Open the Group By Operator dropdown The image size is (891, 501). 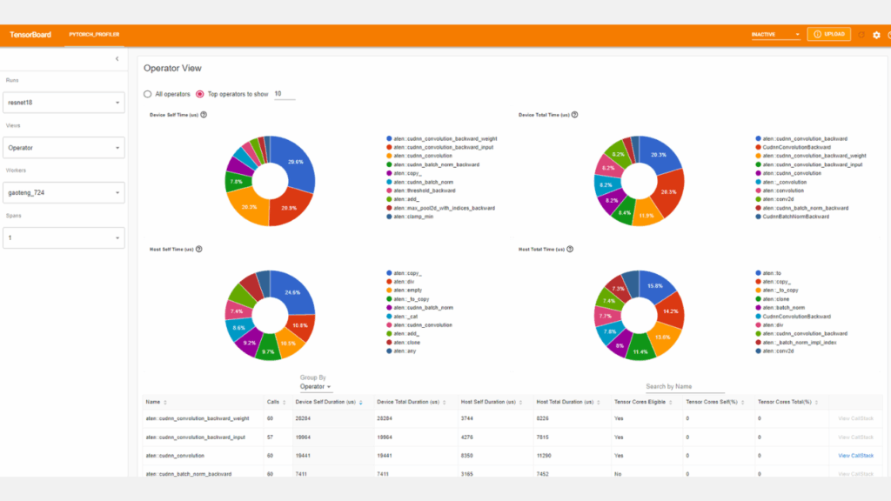click(x=315, y=386)
